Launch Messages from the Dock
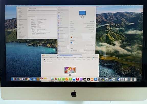This screenshot has height=104, width=147. point(60,79)
